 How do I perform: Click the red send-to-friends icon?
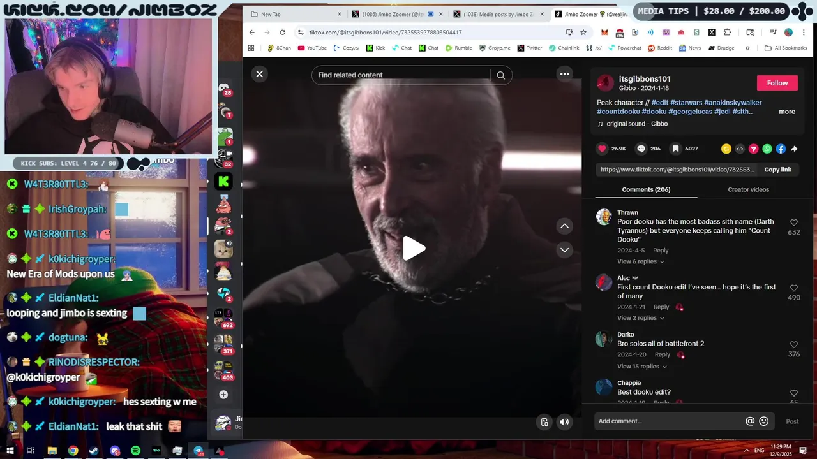click(x=753, y=149)
